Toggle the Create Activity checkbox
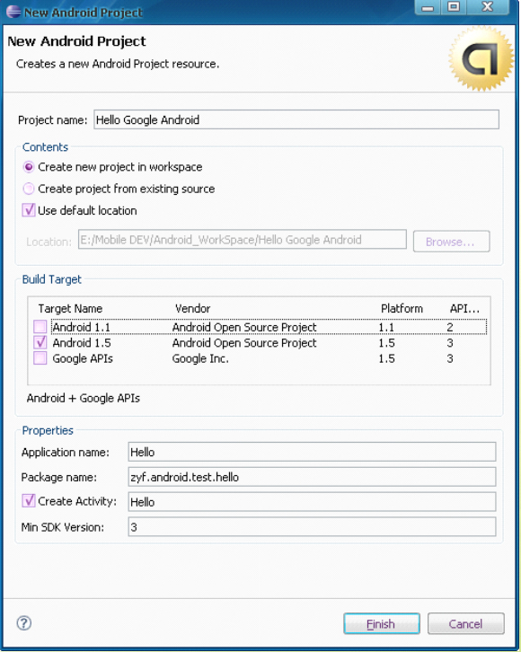Screen dimensions: 521x652 click(x=28, y=501)
